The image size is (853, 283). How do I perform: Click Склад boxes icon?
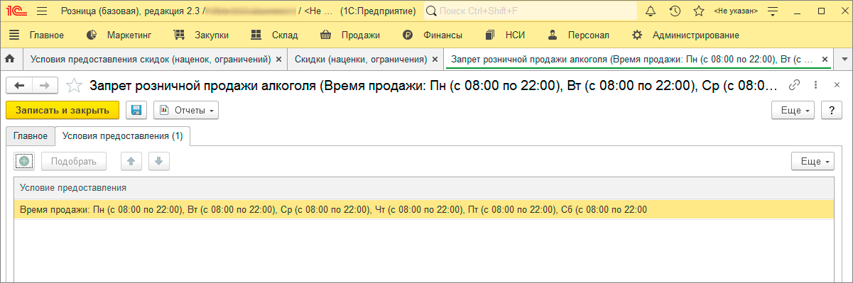pos(257,35)
